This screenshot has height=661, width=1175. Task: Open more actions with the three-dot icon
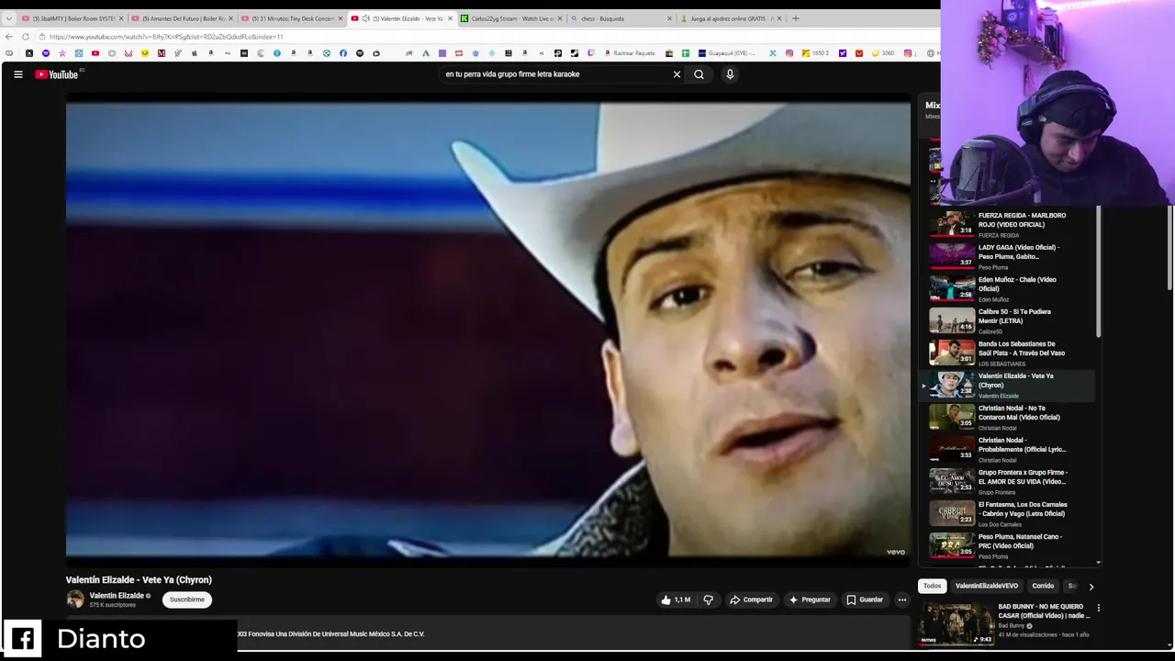(901, 599)
